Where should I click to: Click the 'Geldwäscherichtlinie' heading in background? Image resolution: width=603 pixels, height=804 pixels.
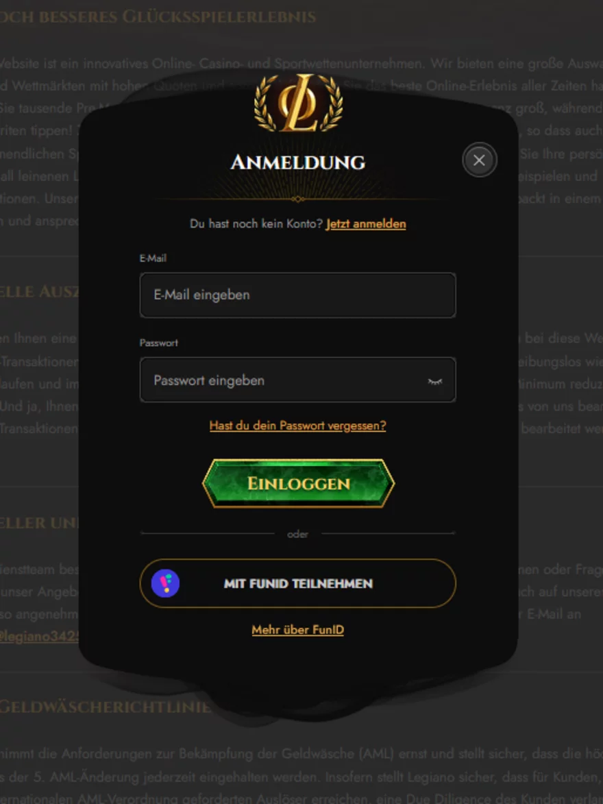[x=105, y=707]
